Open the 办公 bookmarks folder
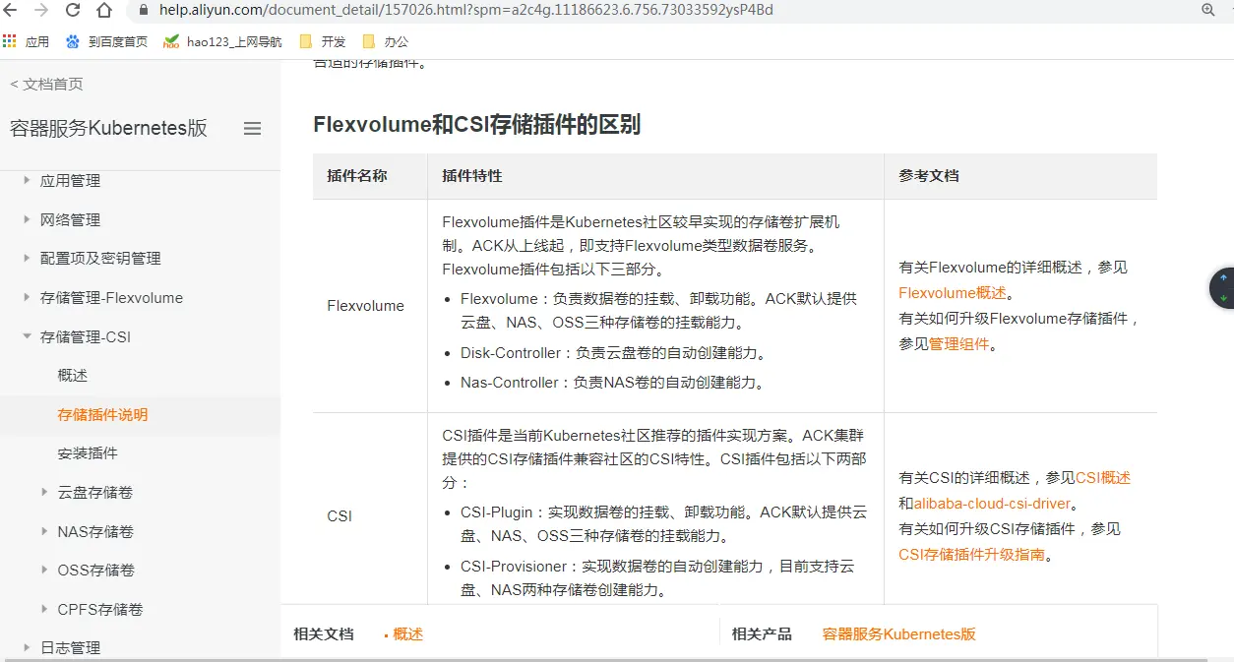Screen dimensions: 1234x662 tap(386, 42)
